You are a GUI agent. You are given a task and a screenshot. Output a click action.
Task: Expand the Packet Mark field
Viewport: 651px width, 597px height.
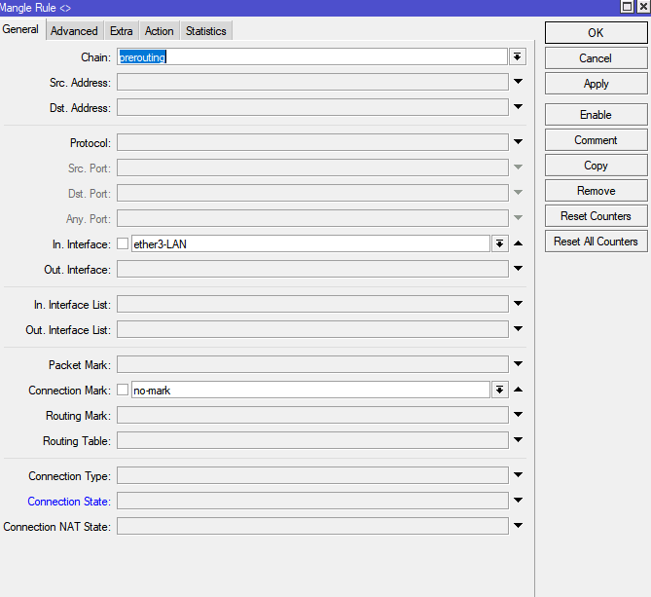tap(518, 365)
